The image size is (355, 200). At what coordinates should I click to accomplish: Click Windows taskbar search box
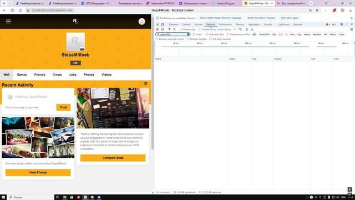click(x=31, y=197)
